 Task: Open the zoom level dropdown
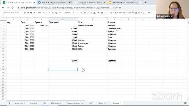coord(41,13)
